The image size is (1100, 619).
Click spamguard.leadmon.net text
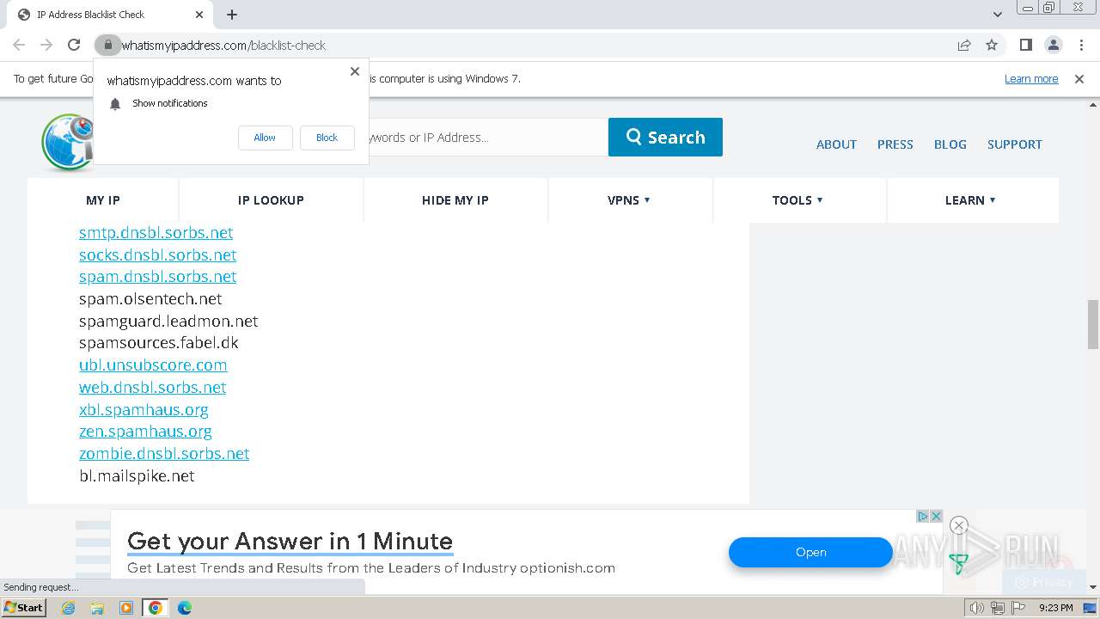click(x=168, y=322)
